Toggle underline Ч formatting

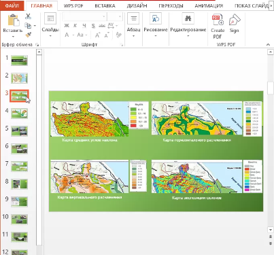(x=84, y=26)
